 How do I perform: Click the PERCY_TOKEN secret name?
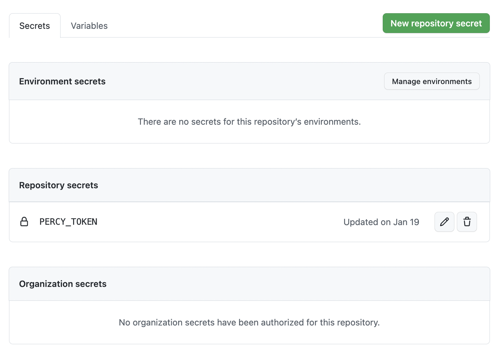[x=69, y=222]
